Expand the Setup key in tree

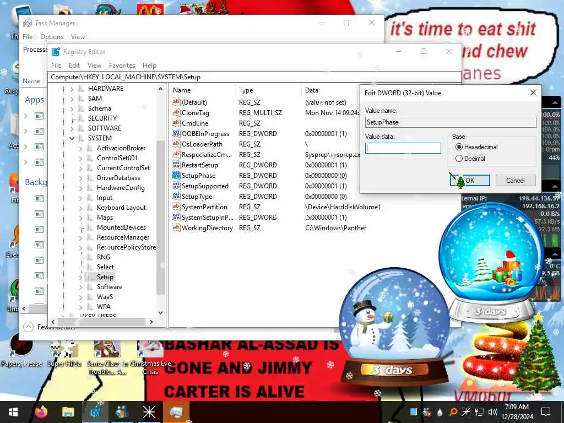pos(80,278)
